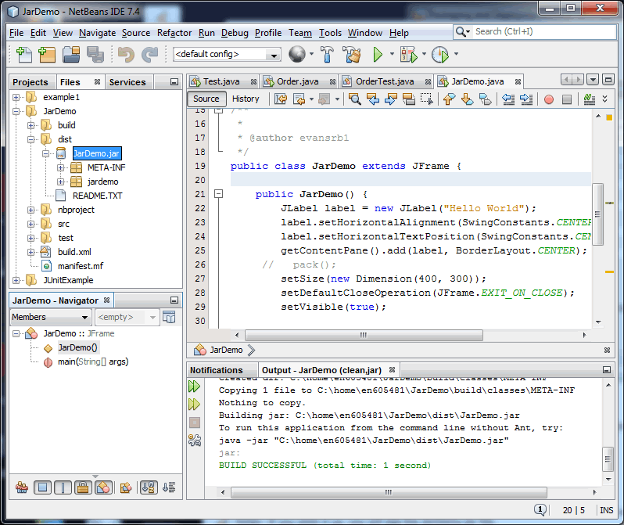Expand the build folder
624x525 pixels.
point(30,125)
